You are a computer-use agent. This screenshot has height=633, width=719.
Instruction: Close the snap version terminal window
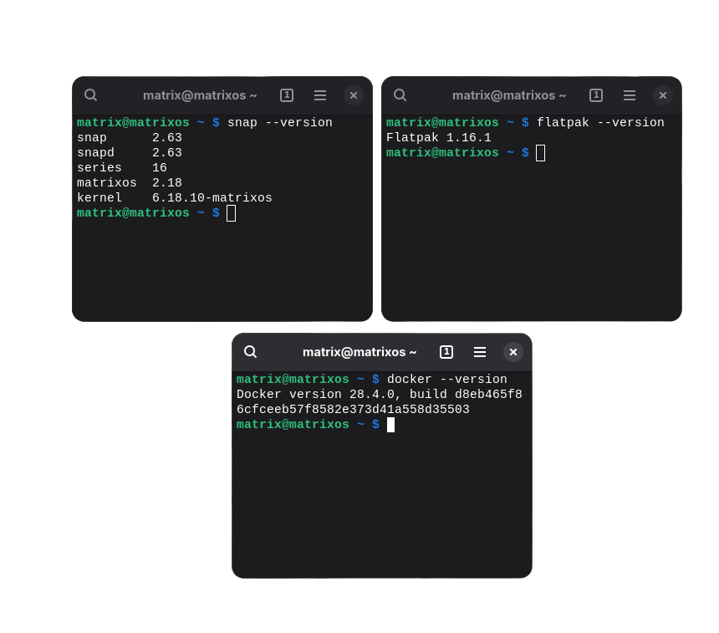click(354, 95)
